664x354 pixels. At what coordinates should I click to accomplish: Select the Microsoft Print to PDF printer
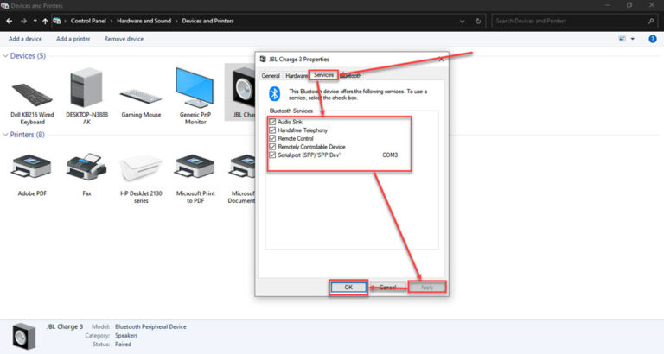(195, 166)
